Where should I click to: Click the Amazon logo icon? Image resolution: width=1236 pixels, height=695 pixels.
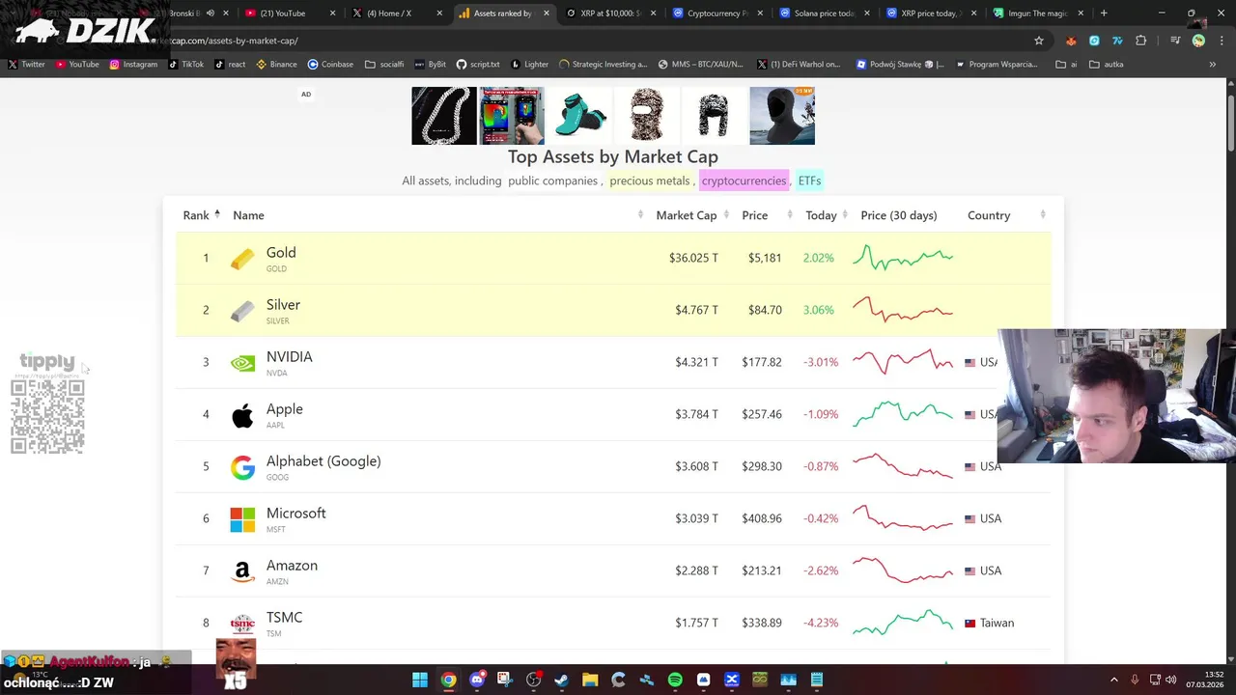click(242, 571)
